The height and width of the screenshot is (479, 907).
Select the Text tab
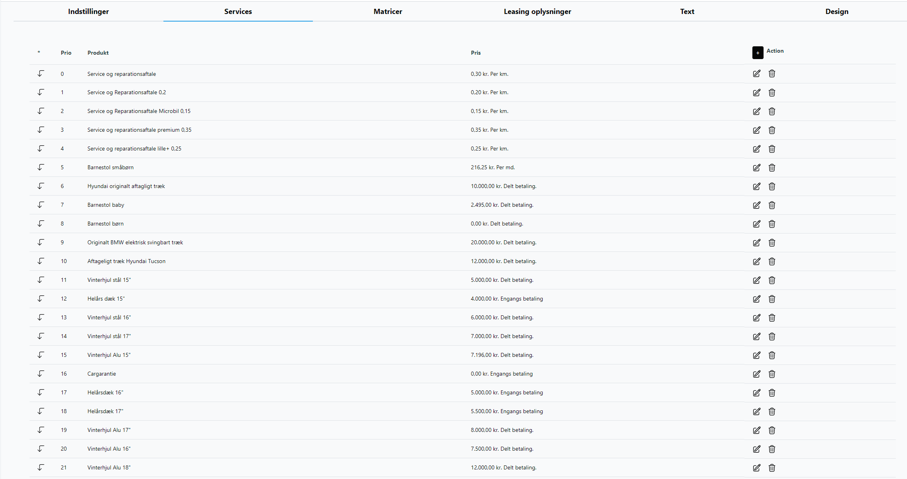[x=687, y=12]
